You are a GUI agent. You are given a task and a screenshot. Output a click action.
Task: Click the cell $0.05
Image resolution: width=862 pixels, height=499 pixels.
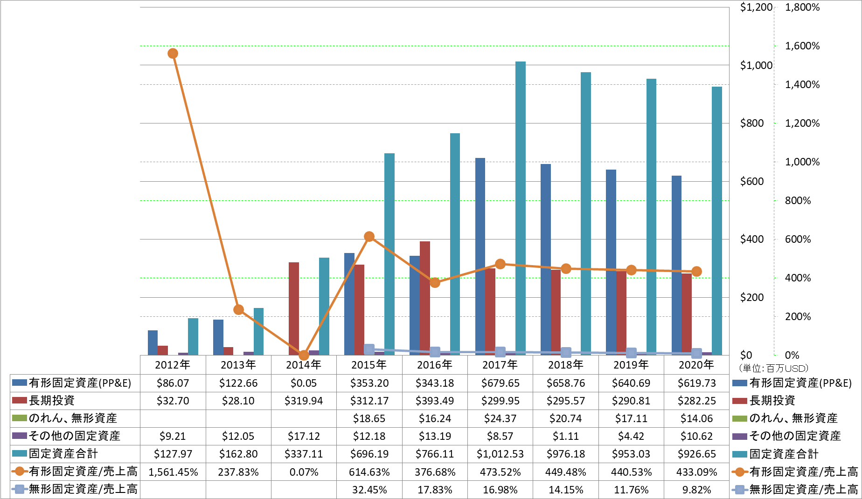tap(304, 383)
